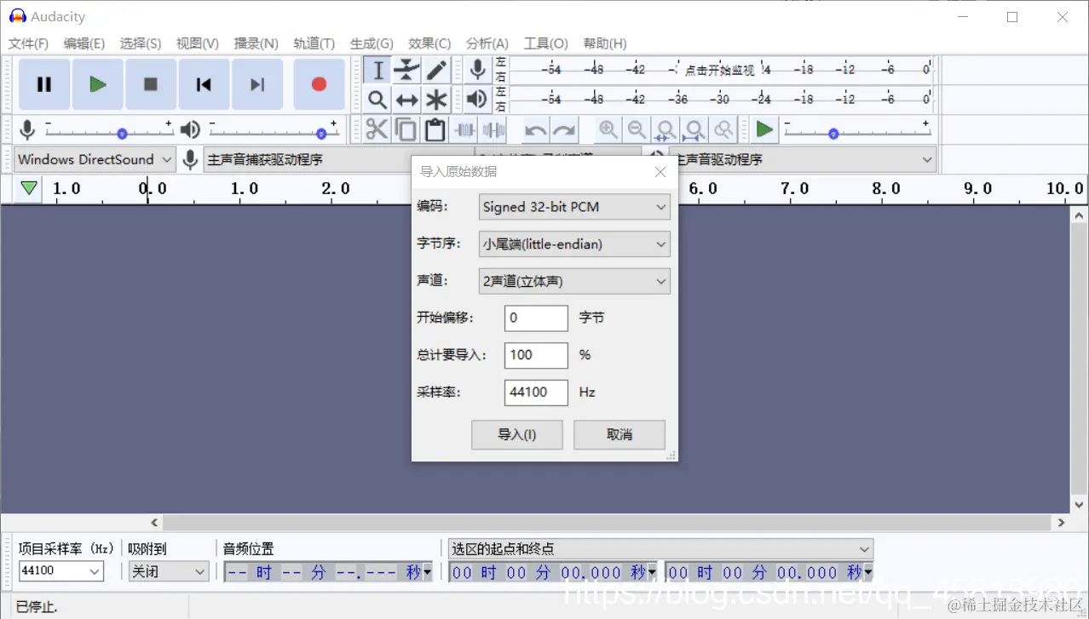1089x619 pixels.
Task: Select the Envelope tool
Action: [x=406, y=70]
